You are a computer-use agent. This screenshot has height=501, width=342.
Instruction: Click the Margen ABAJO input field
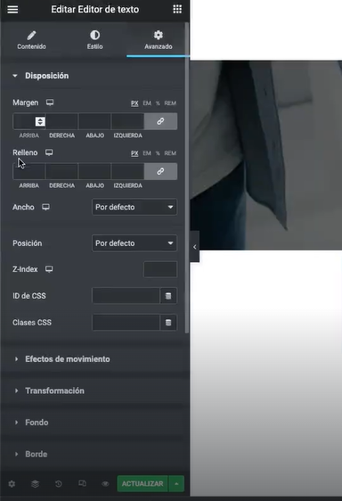point(94,121)
